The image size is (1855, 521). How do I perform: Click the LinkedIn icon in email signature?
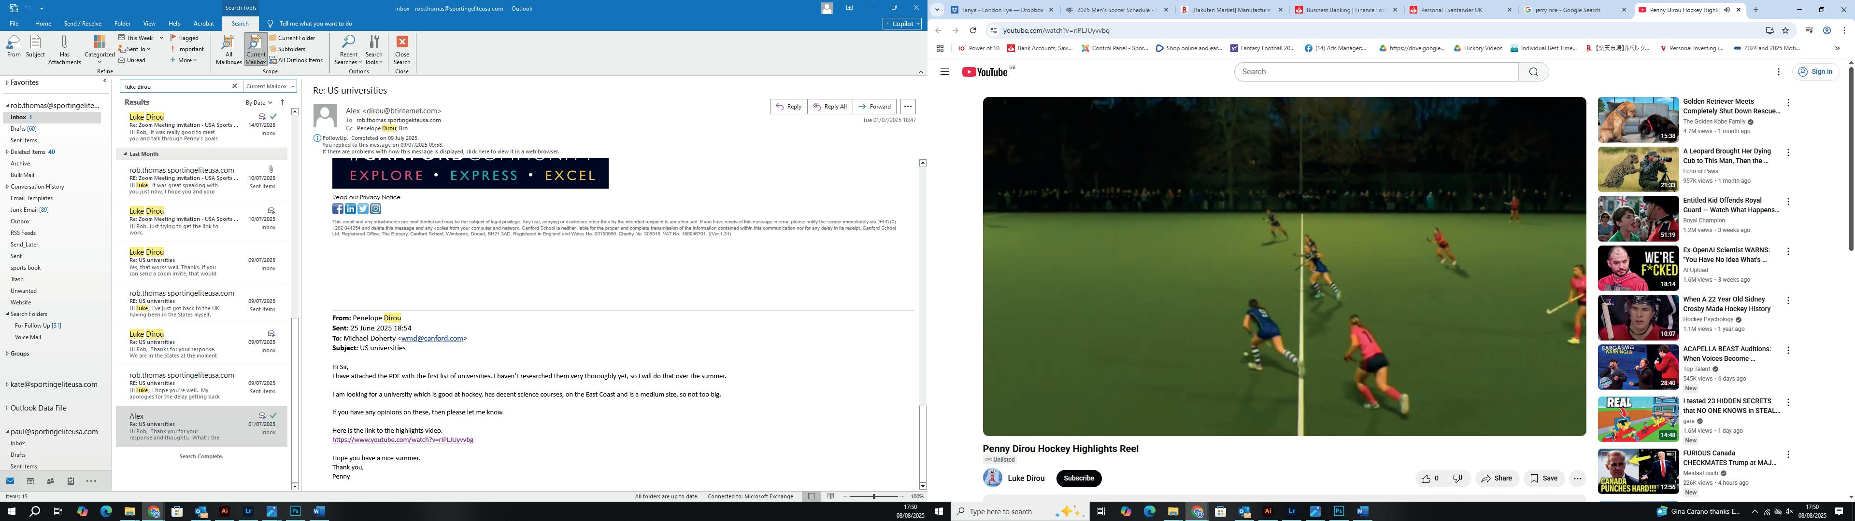tap(350, 209)
